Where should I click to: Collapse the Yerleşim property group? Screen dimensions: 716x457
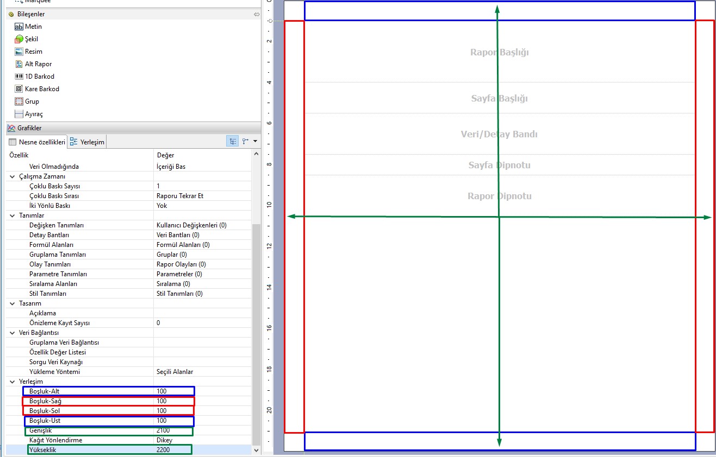pyautogui.click(x=13, y=382)
